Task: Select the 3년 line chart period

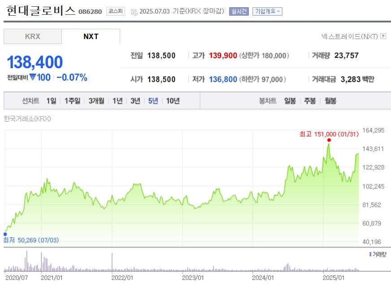Action: click(135, 101)
